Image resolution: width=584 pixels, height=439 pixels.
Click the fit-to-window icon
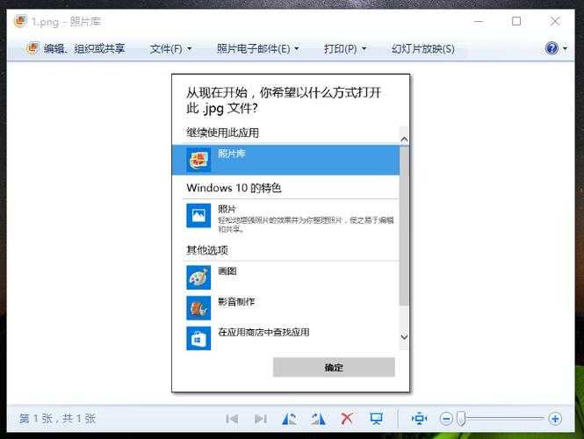(420, 419)
